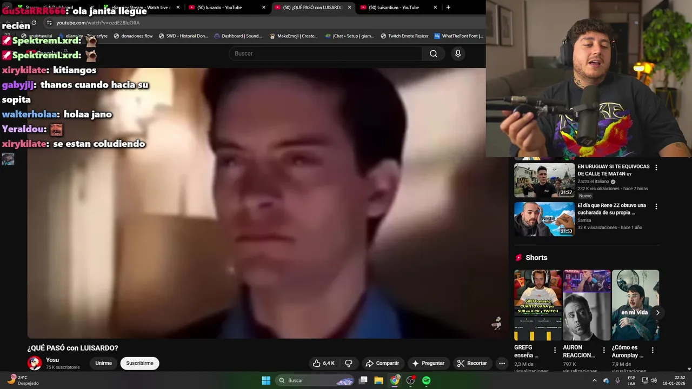
Task: Click the video title ¿QUÉ PASÓ con LUISARDO?
Action: point(72,348)
